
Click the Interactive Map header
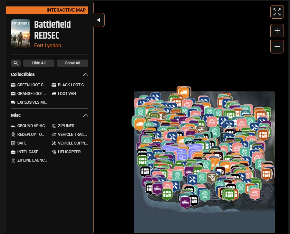point(66,10)
